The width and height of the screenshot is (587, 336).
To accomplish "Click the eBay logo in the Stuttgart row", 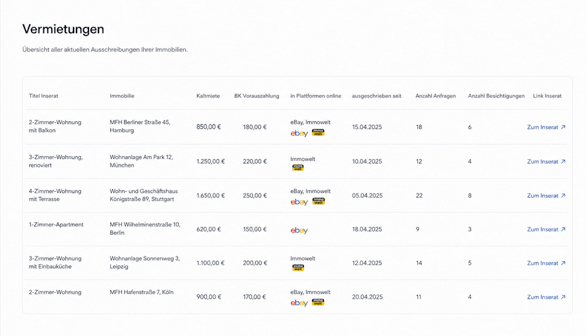I will 299,202.
